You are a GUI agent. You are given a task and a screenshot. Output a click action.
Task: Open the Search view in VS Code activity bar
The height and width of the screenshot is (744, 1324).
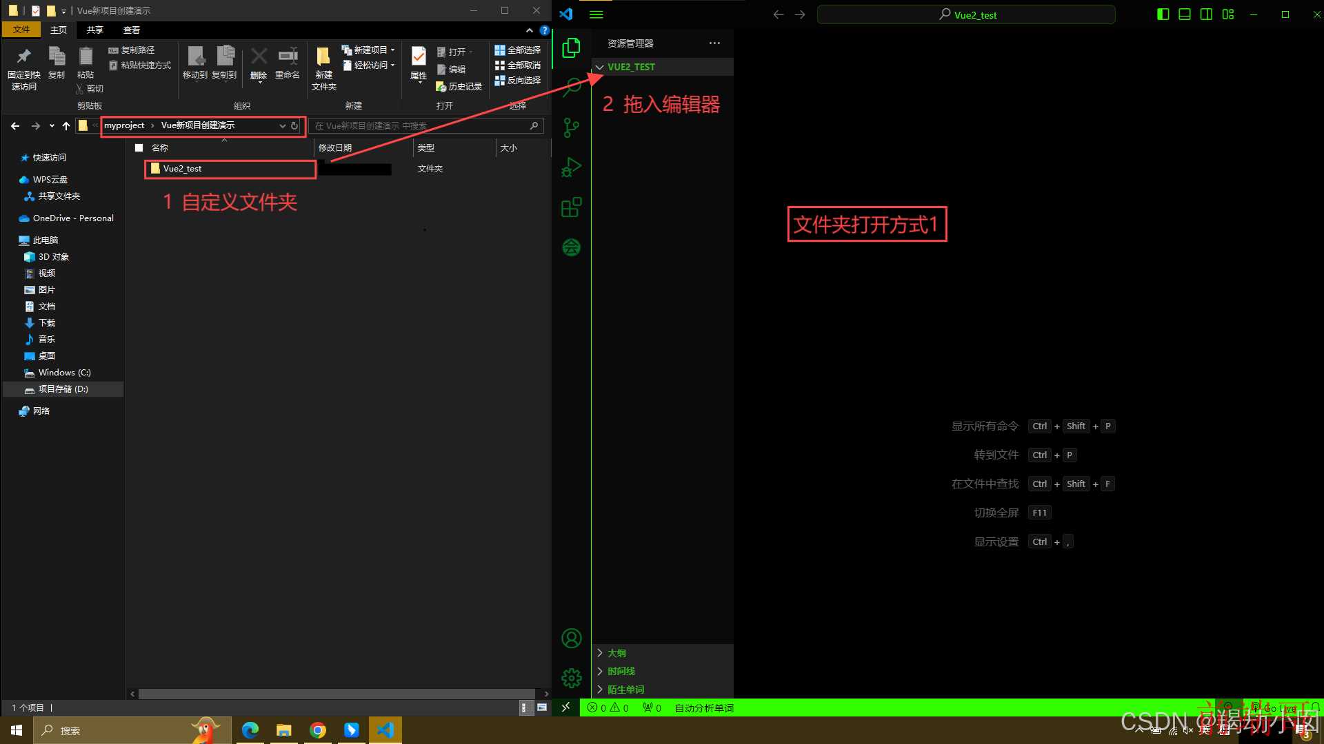[571, 87]
